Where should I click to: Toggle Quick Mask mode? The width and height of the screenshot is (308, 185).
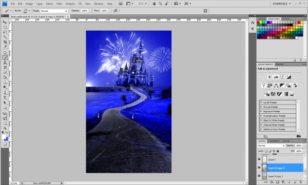pyautogui.click(x=5, y=144)
